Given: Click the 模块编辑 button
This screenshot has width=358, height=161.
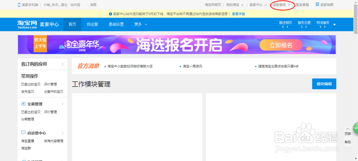Looking at the screenshot, I should (324, 84).
